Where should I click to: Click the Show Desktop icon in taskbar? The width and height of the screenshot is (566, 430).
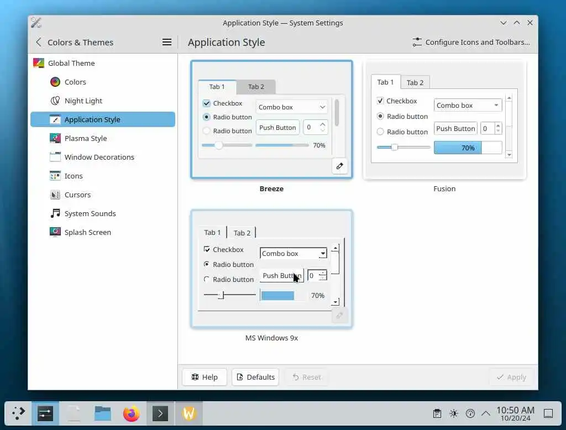tap(548, 413)
